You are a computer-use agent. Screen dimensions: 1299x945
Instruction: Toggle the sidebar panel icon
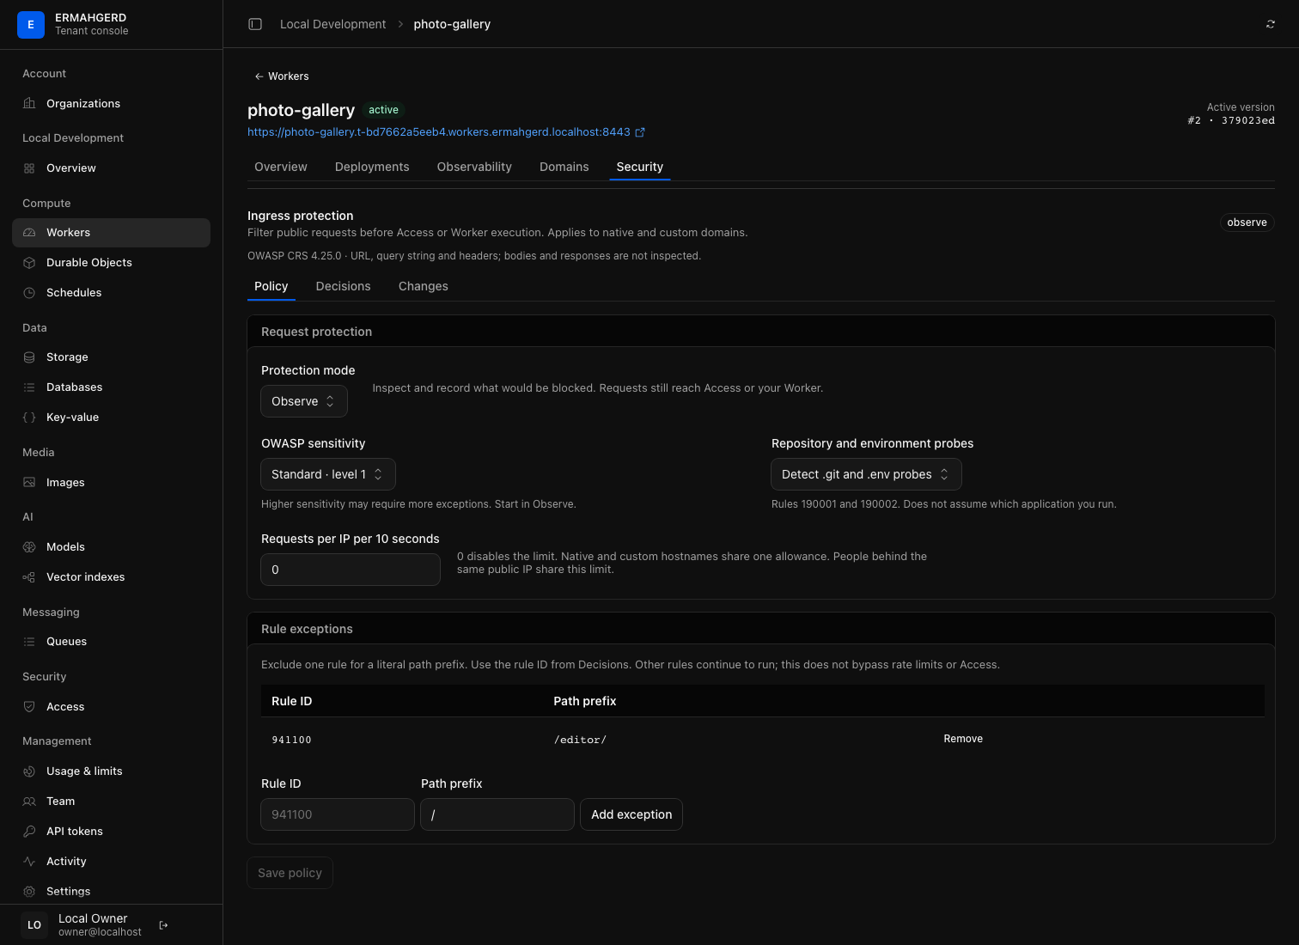pos(255,24)
